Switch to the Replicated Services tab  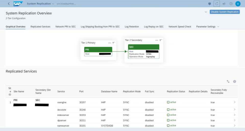40,27
